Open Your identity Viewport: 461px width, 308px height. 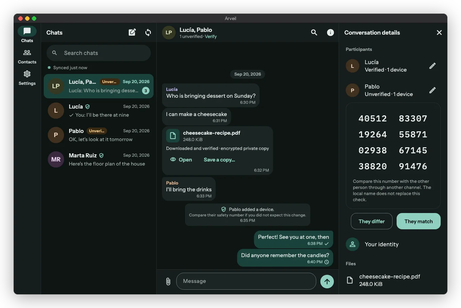393,244
